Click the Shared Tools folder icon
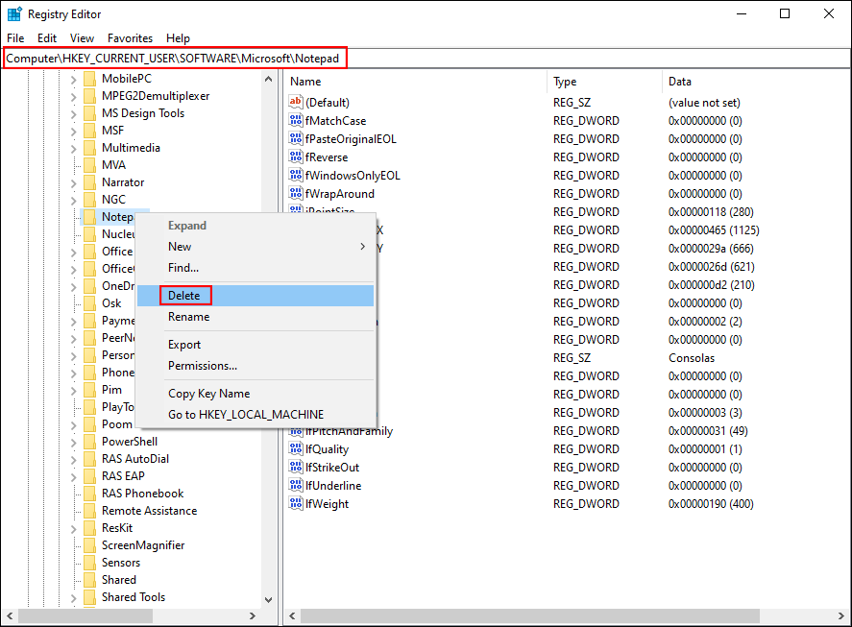This screenshot has height=627, width=852. pyautogui.click(x=89, y=597)
